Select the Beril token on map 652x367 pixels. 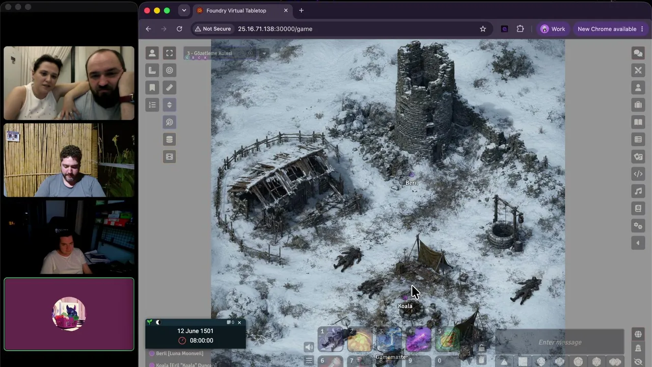(x=412, y=175)
